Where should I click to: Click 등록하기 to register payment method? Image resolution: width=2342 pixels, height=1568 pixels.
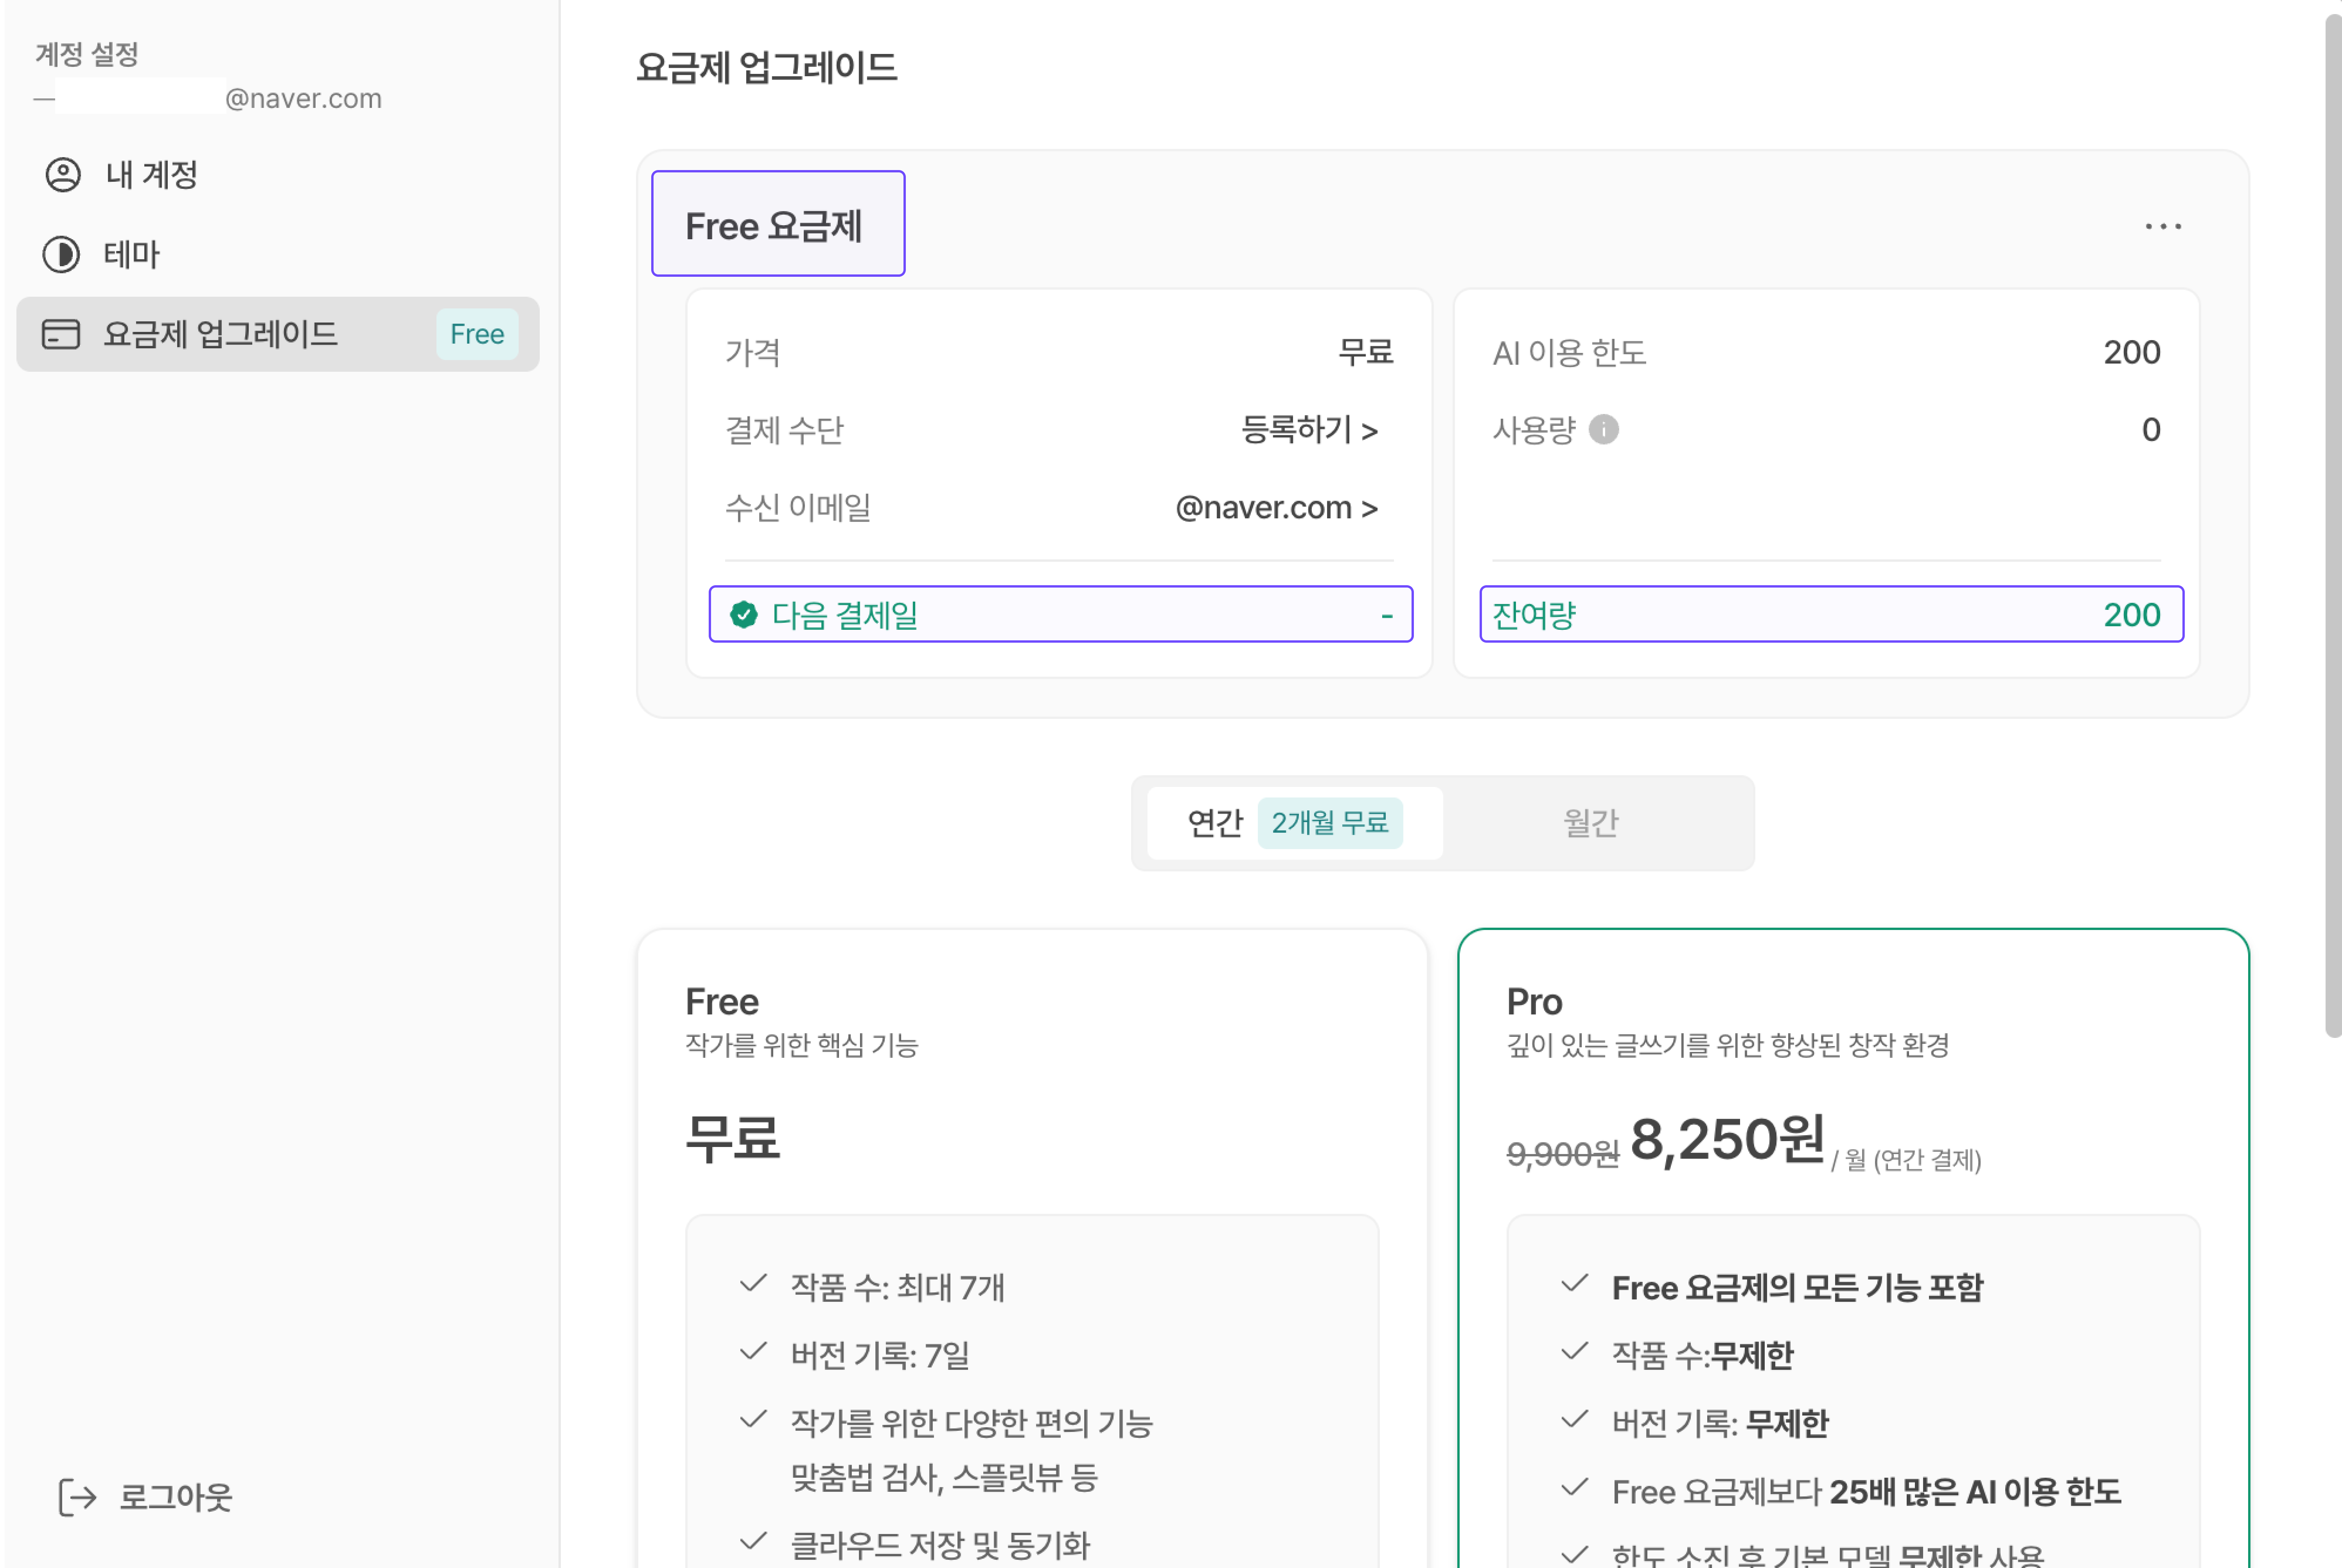click(x=1309, y=430)
